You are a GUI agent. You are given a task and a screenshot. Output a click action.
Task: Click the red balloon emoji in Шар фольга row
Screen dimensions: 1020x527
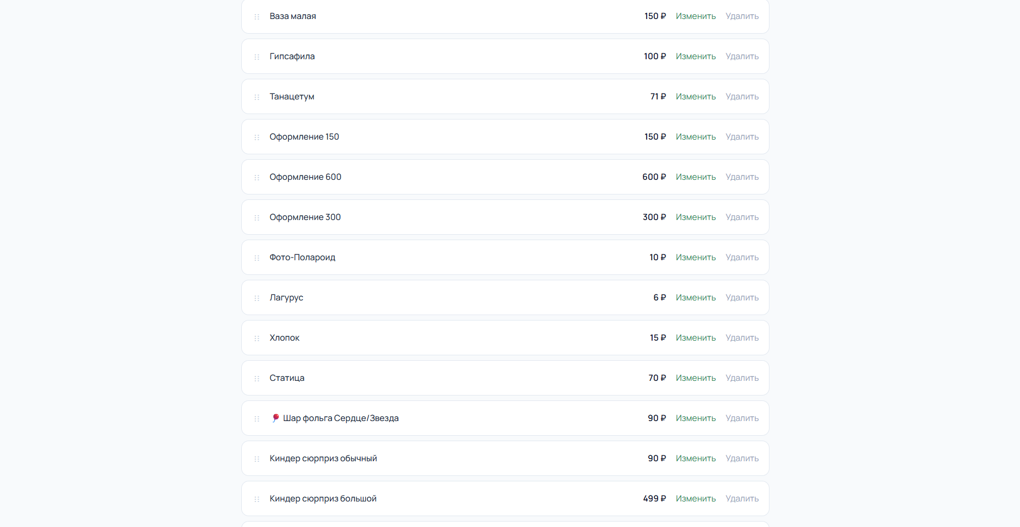pyautogui.click(x=276, y=418)
